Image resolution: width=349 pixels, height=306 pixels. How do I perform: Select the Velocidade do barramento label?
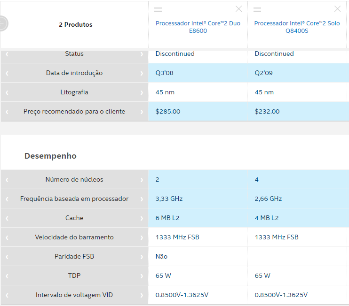(74, 237)
